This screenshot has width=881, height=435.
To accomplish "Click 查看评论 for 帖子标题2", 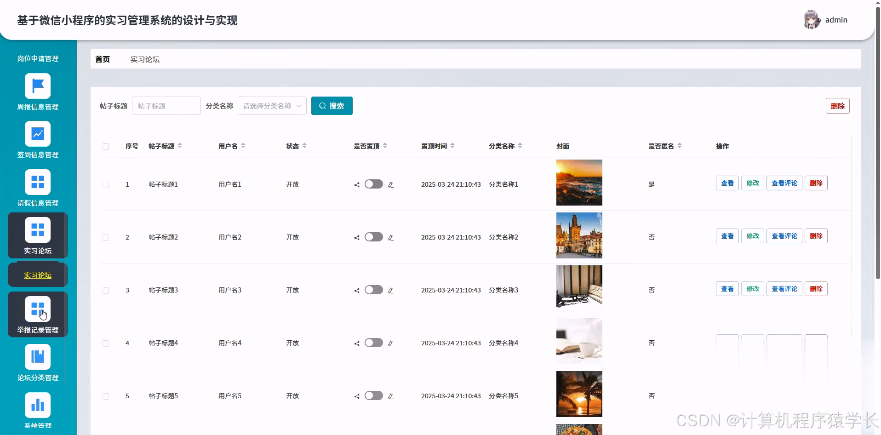I will (784, 235).
